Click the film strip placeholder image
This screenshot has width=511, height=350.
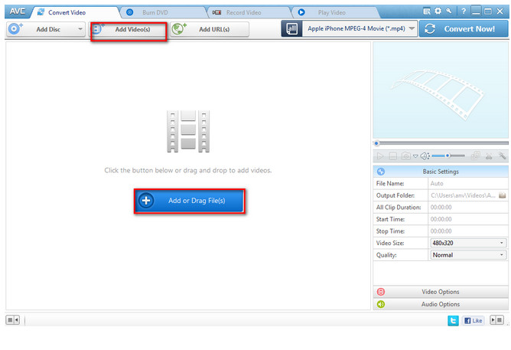point(188,132)
